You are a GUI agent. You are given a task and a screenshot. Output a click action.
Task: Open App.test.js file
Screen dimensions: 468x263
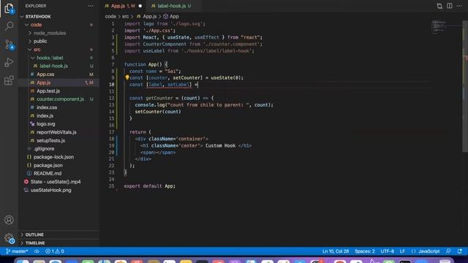point(48,91)
